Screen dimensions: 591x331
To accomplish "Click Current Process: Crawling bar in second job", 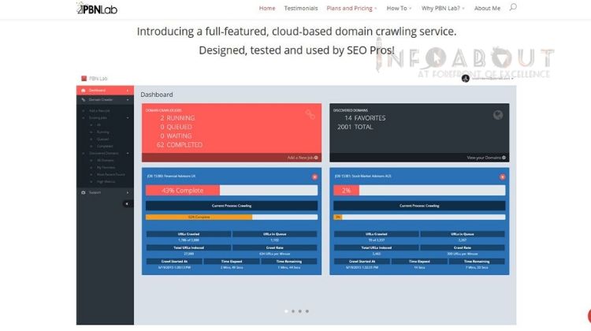I will [419, 206].
